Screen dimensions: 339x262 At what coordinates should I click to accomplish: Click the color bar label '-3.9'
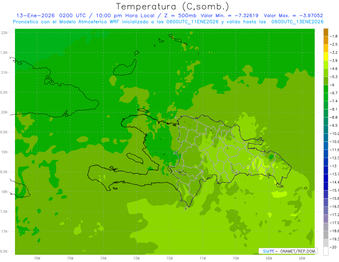coord(334,60)
